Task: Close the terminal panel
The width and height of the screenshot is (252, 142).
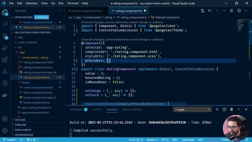Action: coord(246,110)
